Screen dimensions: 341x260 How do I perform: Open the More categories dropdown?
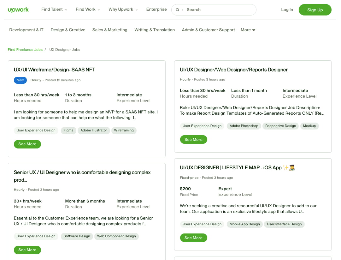click(x=248, y=30)
